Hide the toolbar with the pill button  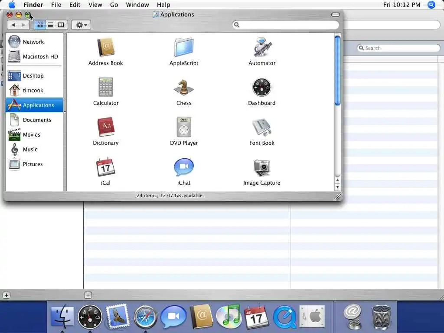coord(335,15)
